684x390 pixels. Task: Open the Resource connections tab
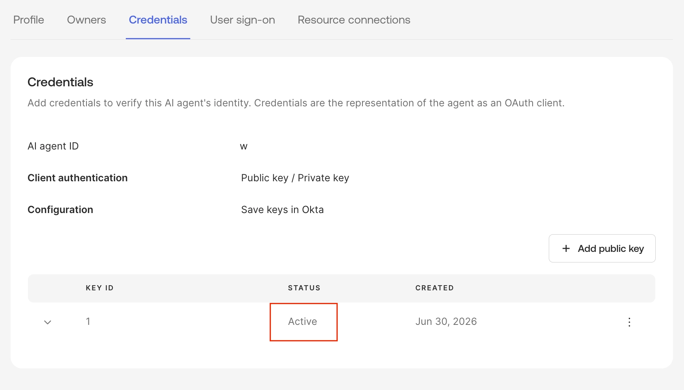pyautogui.click(x=354, y=20)
